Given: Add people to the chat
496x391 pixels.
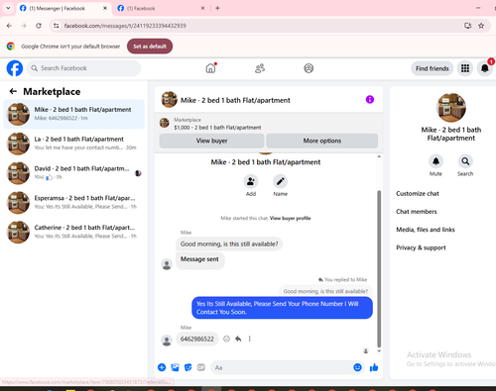Looking at the screenshot, I should point(251,181).
